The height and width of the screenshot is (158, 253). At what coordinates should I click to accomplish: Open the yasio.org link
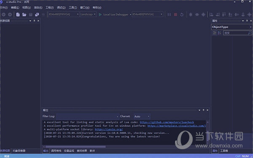[109, 129]
